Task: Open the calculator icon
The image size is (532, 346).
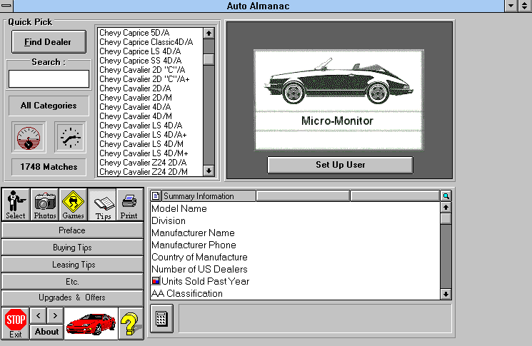Action: coord(161,318)
